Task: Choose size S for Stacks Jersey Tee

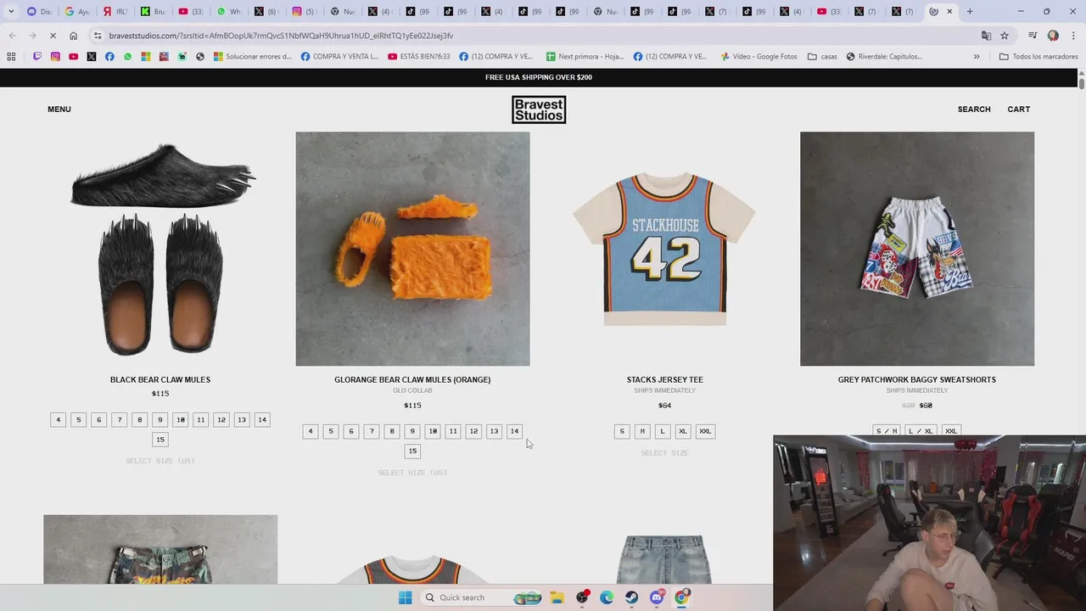Action: tap(622, 431)
